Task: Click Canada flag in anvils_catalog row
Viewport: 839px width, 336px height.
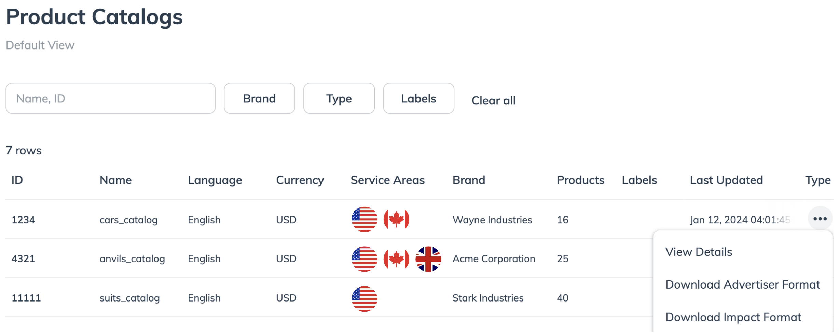Action: pos(396,259)
